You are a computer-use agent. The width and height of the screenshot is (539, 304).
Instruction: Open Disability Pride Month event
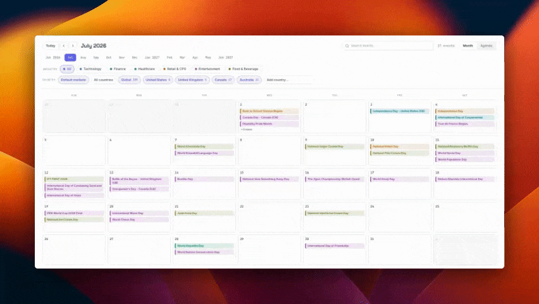pyautogui.click(x=269, y=123)
